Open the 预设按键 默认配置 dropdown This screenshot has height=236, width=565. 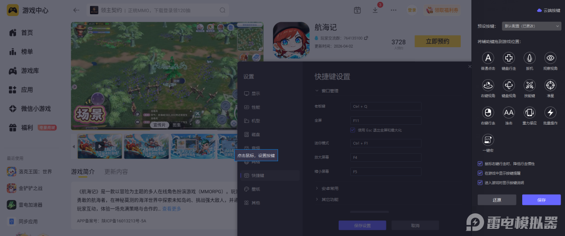[x=531, y=26]
